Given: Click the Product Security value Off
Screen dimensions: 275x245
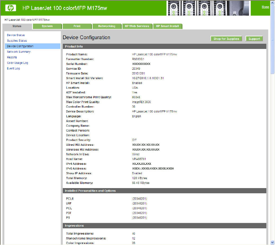Looking at the screenshot, I should pyautogui.click(x=134, y=140).
